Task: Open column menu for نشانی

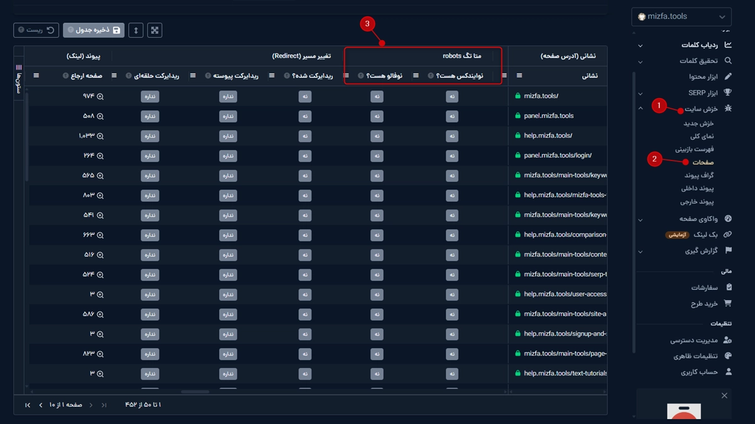Action: pos(519,75)
